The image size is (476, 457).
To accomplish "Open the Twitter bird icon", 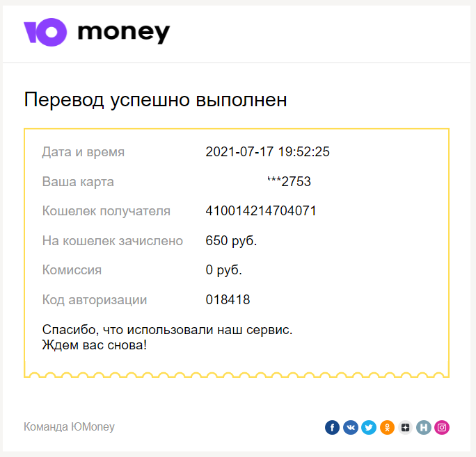I will (369, 427).
